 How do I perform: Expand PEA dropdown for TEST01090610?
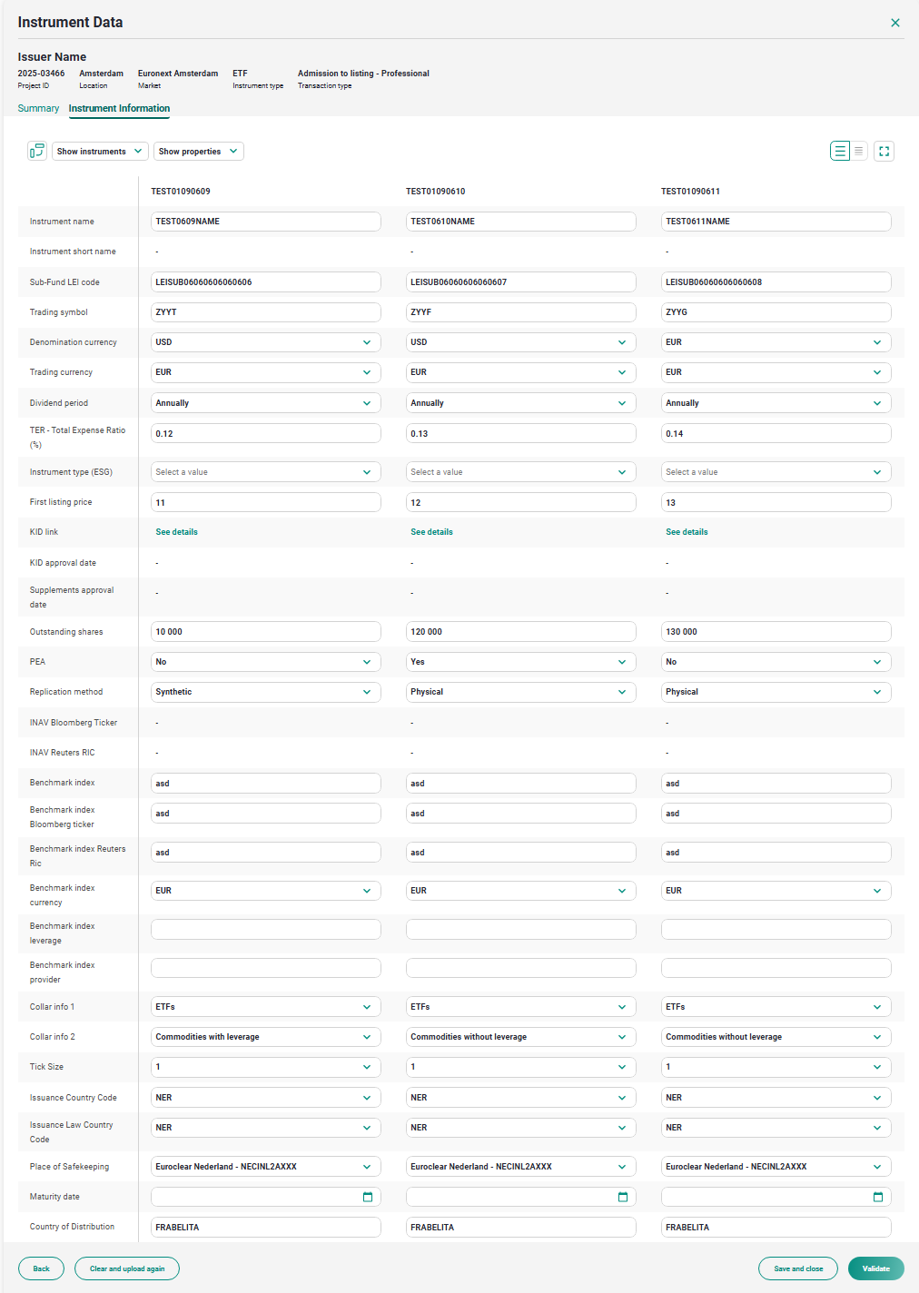click(x=520, y=662)
